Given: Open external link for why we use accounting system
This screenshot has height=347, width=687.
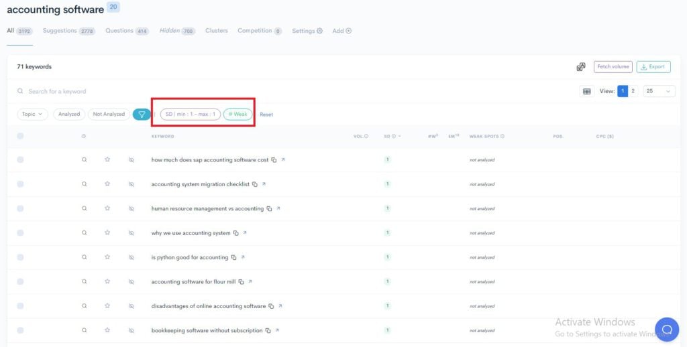Looking at the screenshot, I should [245, 233].
